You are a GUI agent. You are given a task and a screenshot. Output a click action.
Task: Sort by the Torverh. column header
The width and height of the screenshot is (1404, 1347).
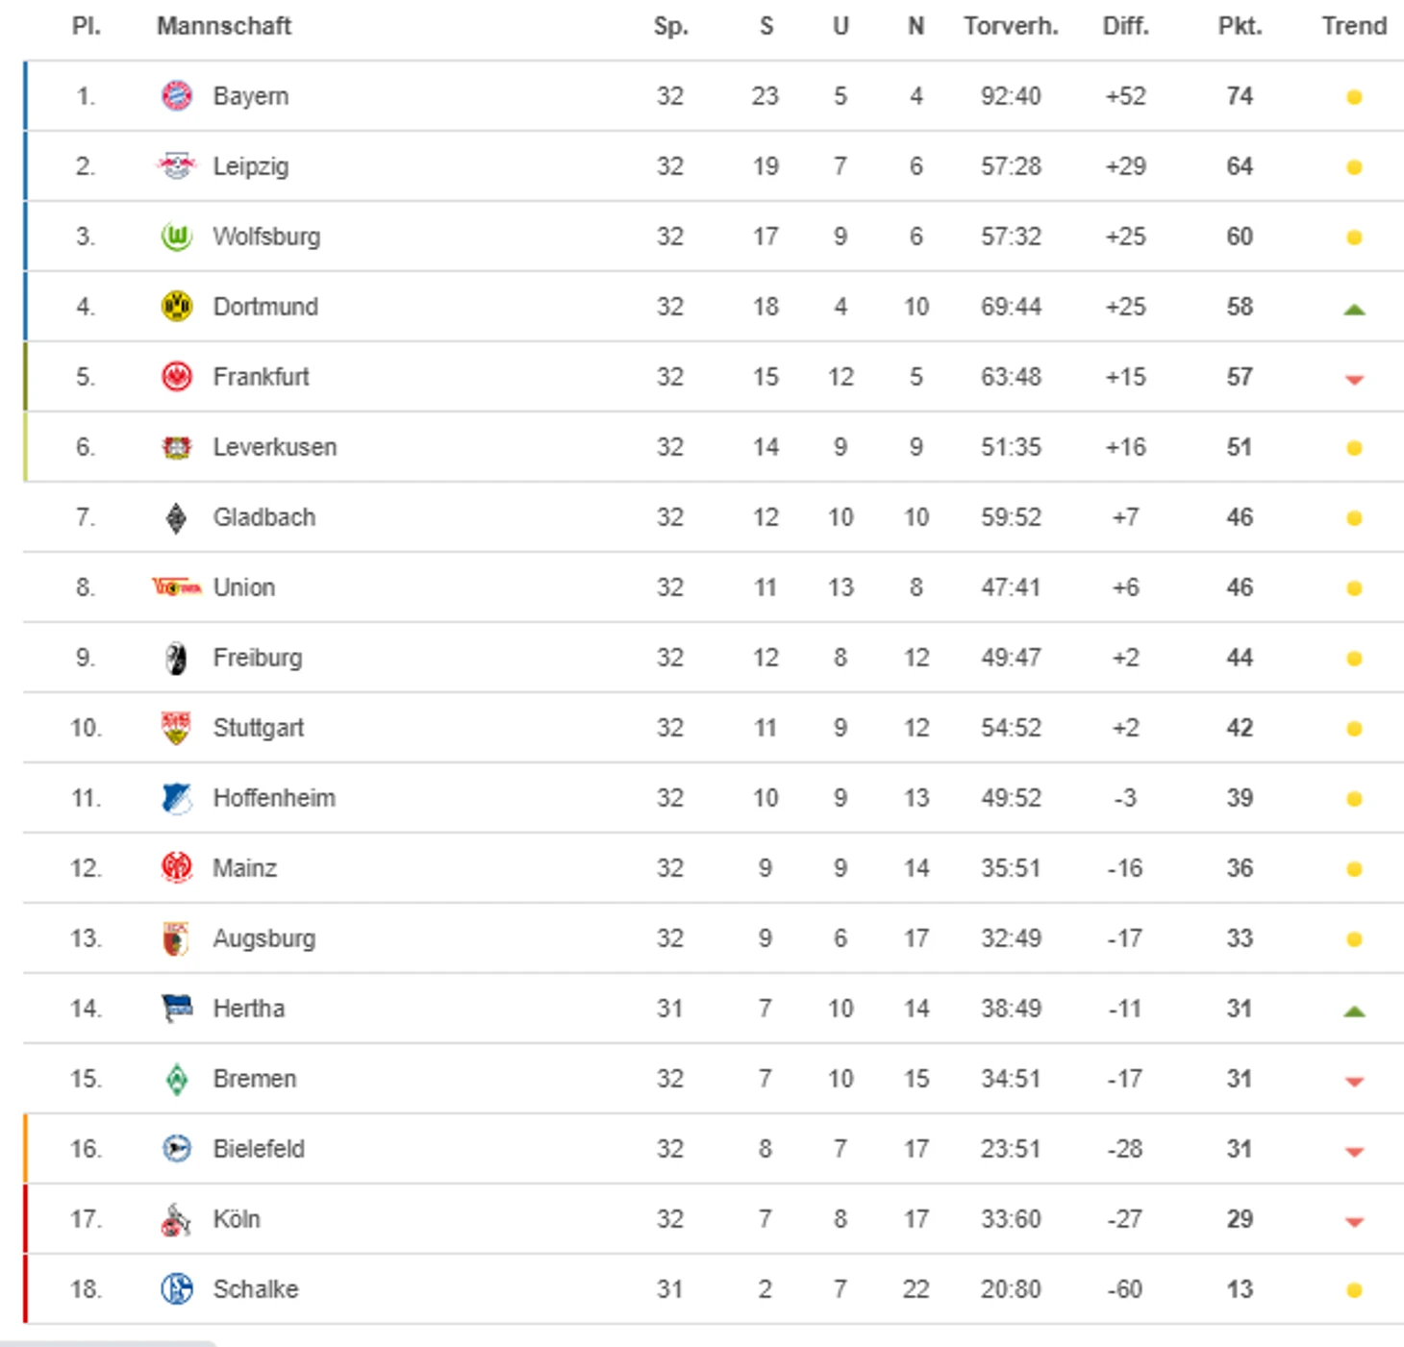click(x=1011, y=26)
